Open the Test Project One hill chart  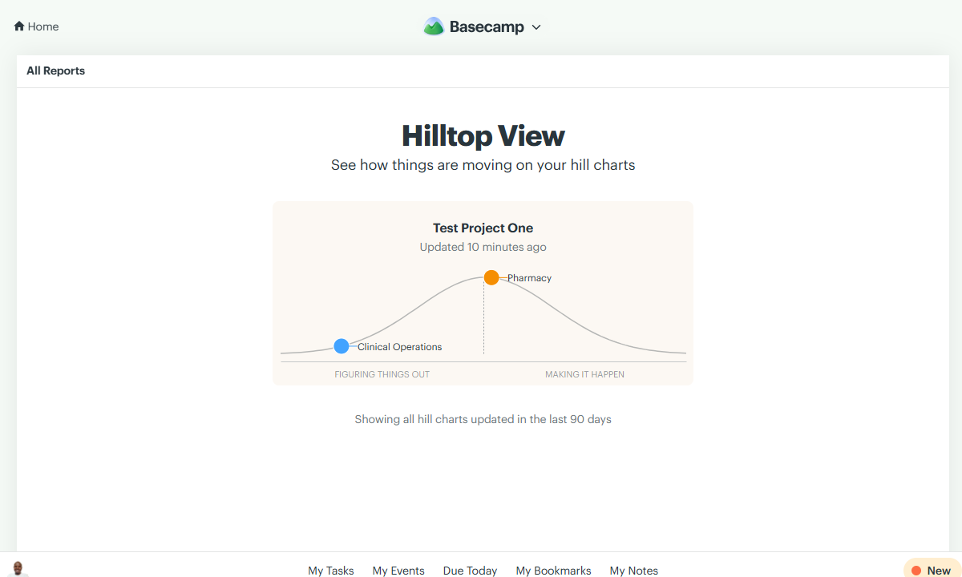pyautogui.click(x=483, y=293)
